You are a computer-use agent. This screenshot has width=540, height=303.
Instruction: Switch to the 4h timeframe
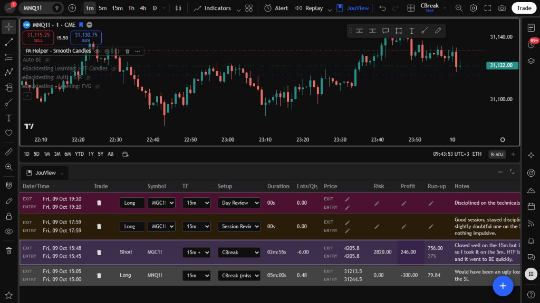point(143,8)
